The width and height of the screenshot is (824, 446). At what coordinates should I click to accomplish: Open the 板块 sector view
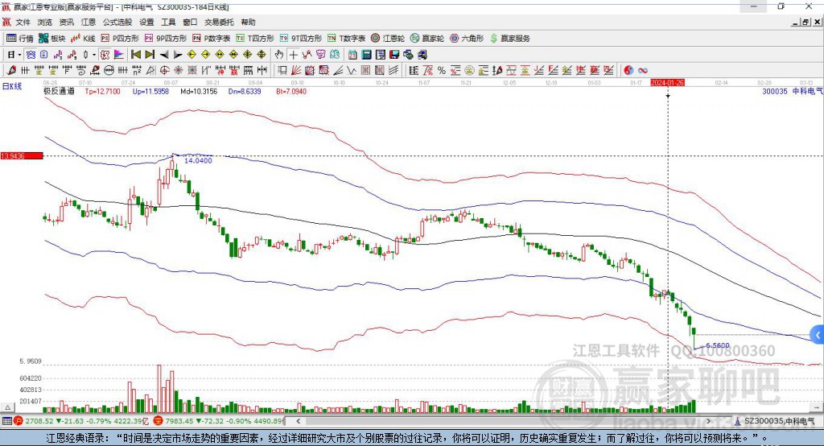click(x=52, y=39)
